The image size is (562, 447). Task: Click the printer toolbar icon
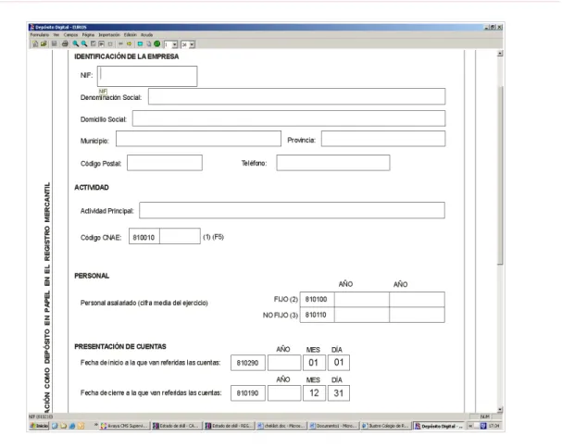pos(65,44)
